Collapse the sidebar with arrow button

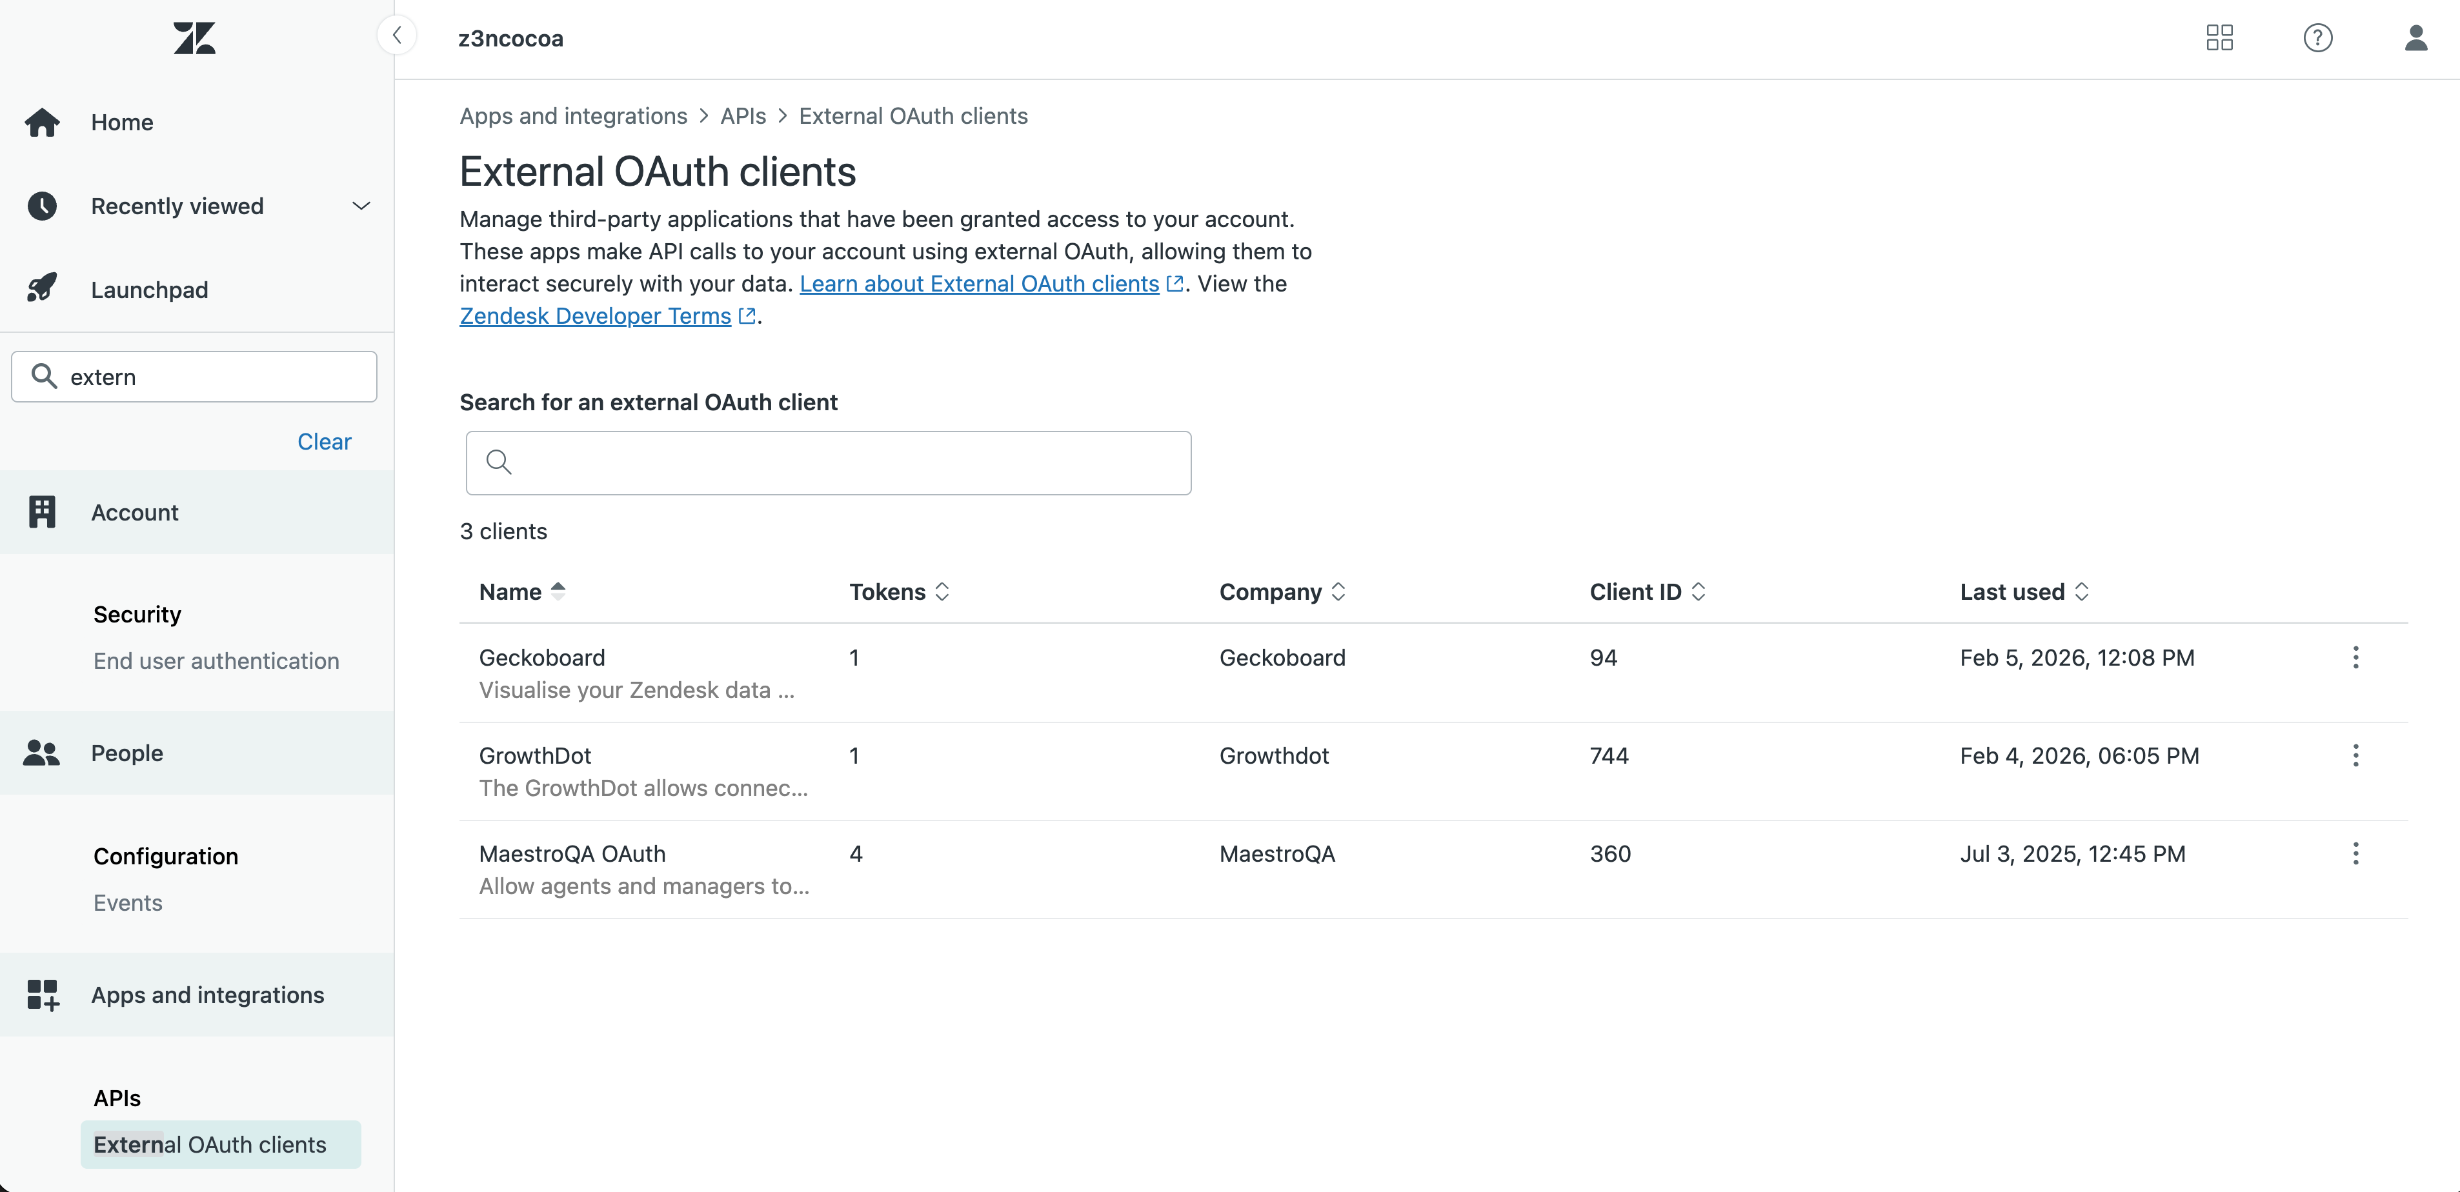(x=396, y=36)
